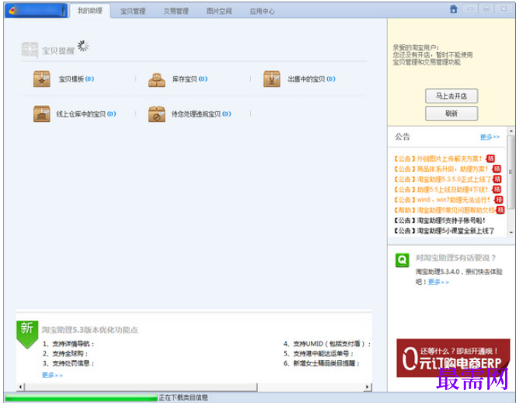
Task: Click feature item 5、支持港中能达运单号
Action: coord(319,353)
